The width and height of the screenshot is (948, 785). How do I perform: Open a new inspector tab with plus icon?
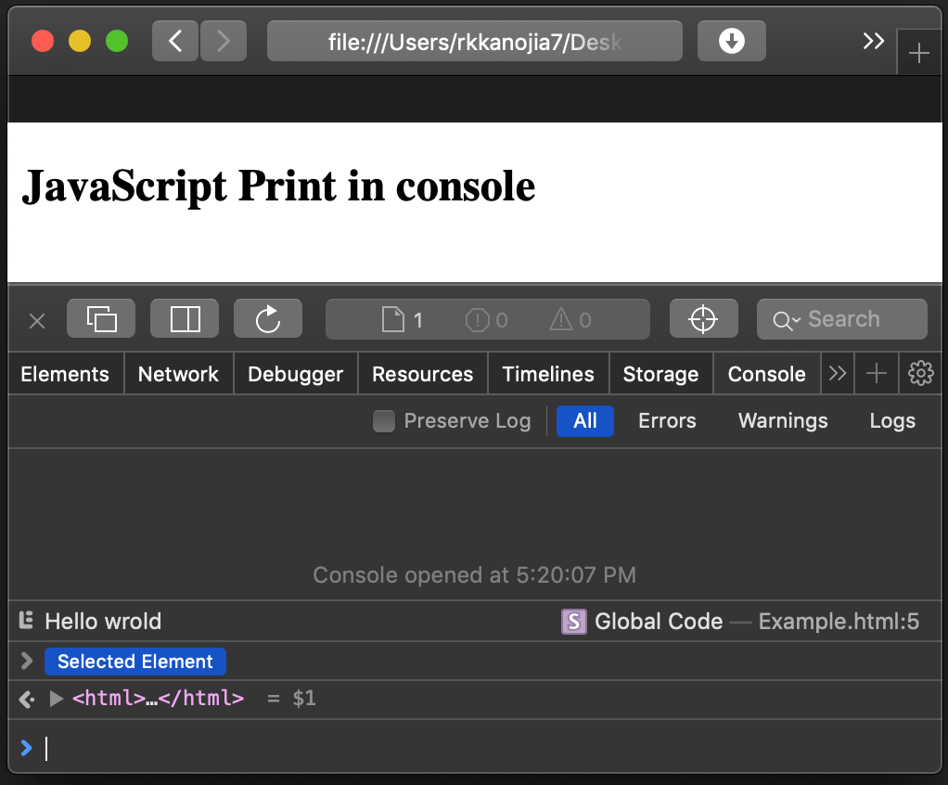876,373
